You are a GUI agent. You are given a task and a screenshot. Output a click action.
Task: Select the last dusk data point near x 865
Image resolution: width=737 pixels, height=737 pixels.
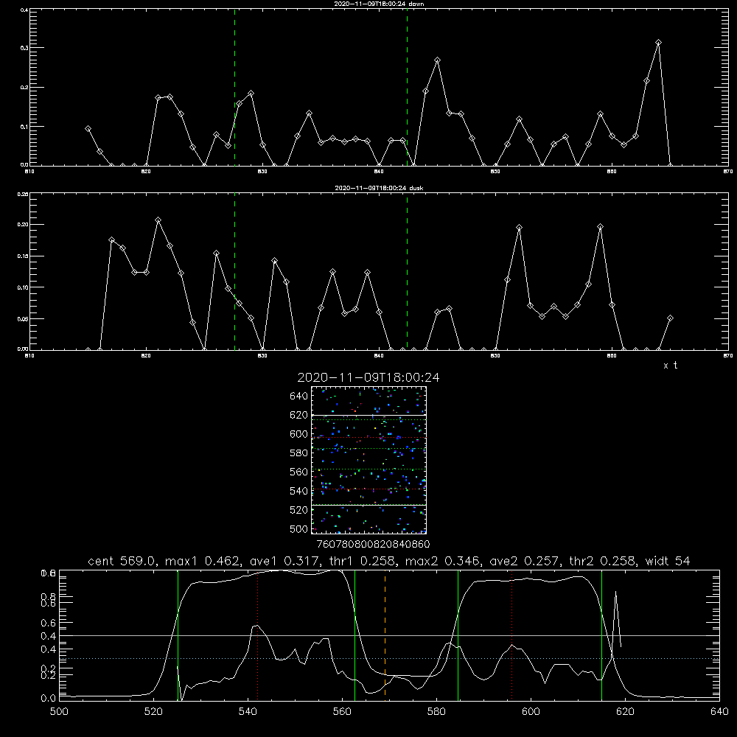pyautogui.click(x=670, y=318)
